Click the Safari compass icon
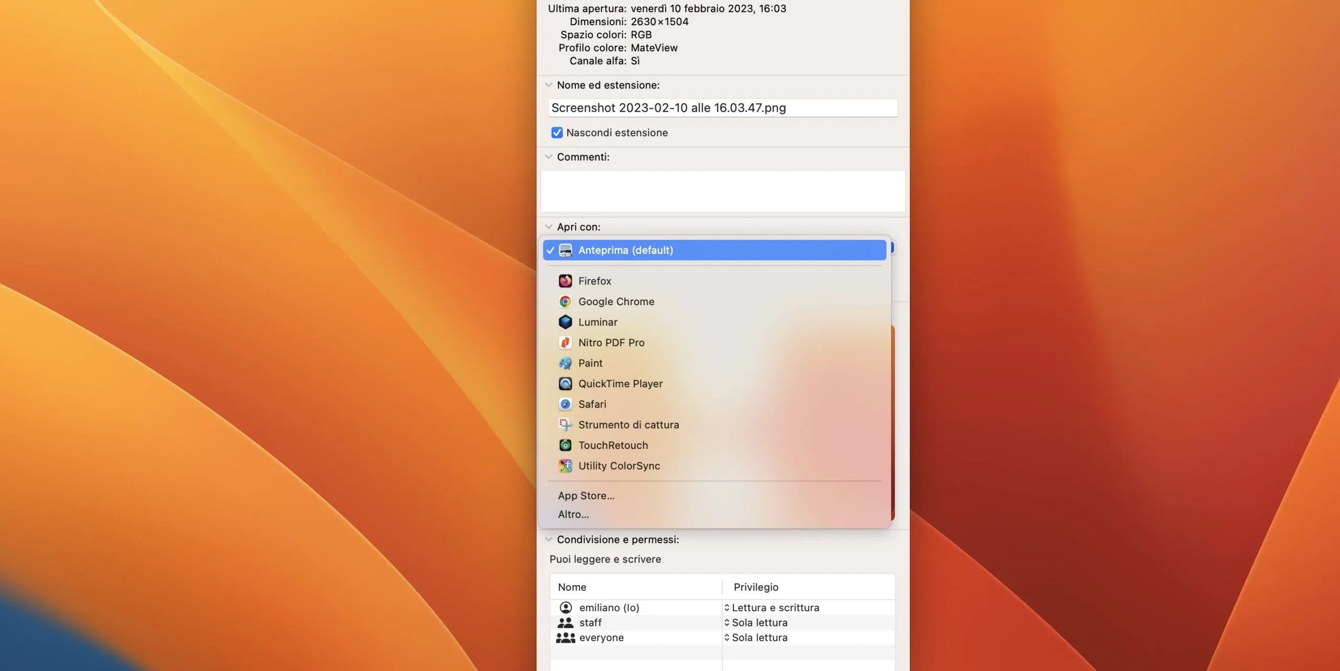Viewport: 1340px width, 671px height. point(565,404)
